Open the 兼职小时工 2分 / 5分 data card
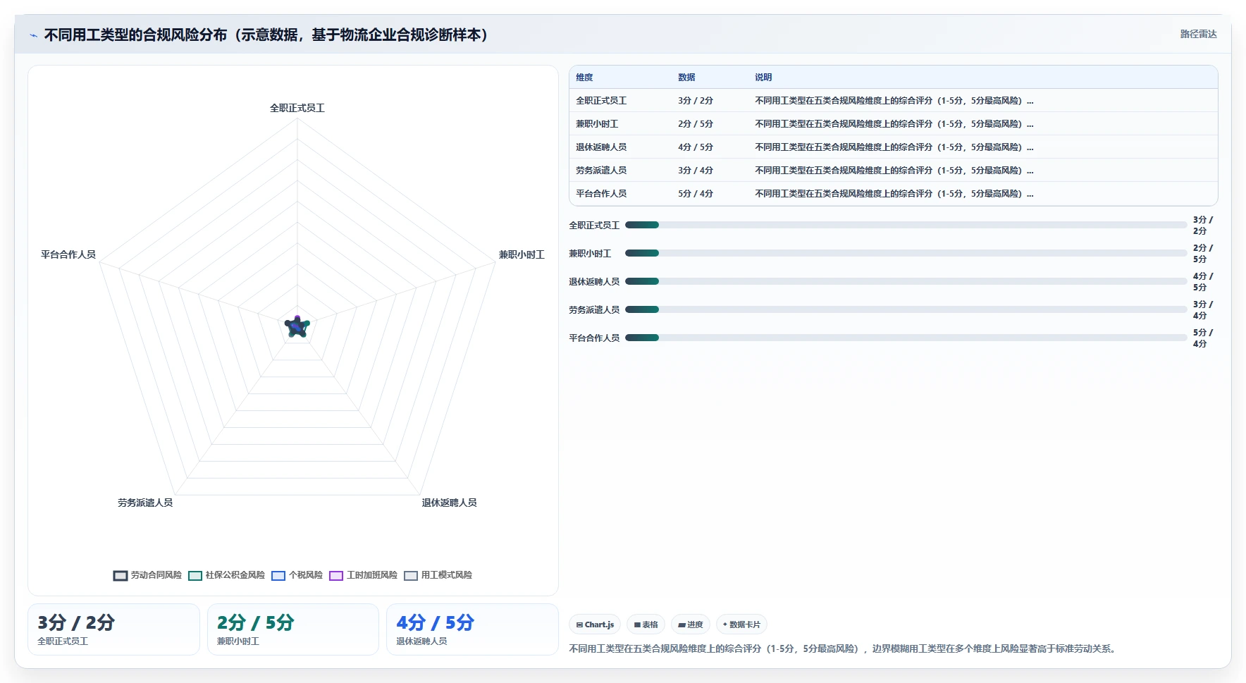 (x=292, y=629)
